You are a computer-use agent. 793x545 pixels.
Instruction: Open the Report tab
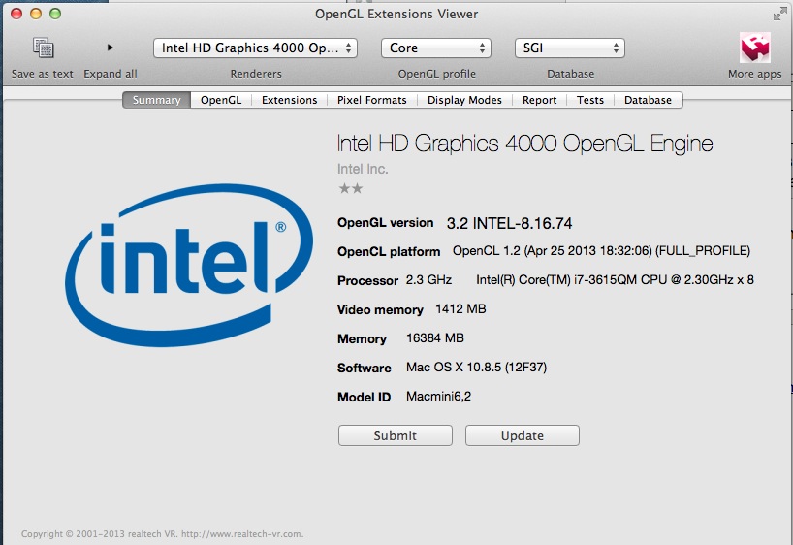pos(539,100)
